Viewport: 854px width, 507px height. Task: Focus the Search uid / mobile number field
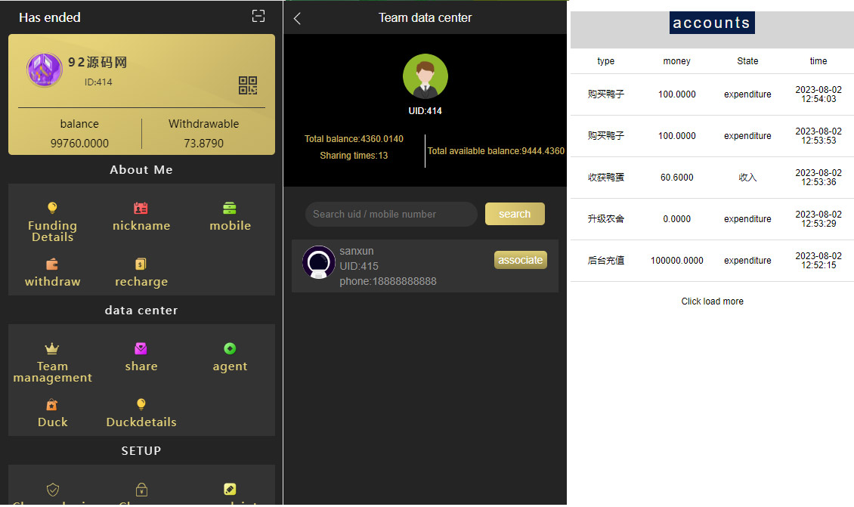391,214
